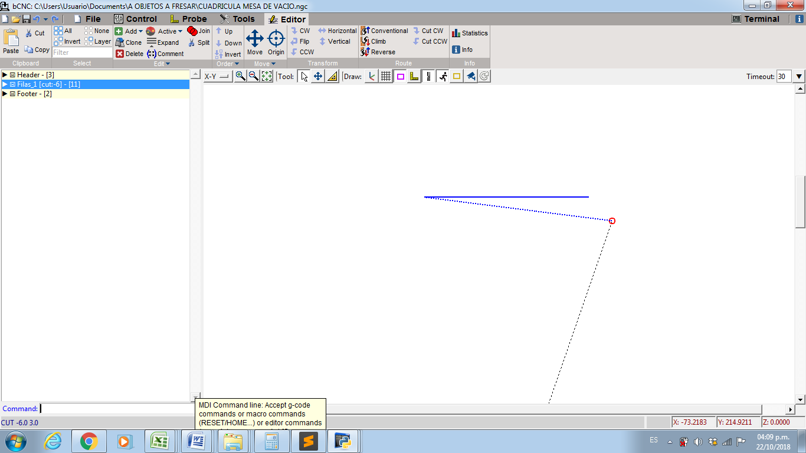Image resolution: width=806 pixels, height=453 pixels.
Task: Zoom in on the canvas
Action: 240,76
